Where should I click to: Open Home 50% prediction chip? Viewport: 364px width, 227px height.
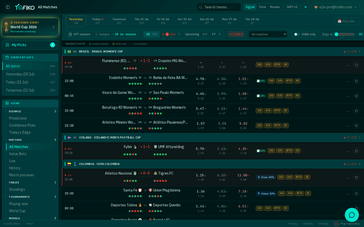point(266,193)
